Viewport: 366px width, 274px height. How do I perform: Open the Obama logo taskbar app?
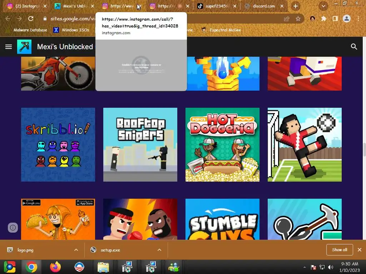click(79, 267)
